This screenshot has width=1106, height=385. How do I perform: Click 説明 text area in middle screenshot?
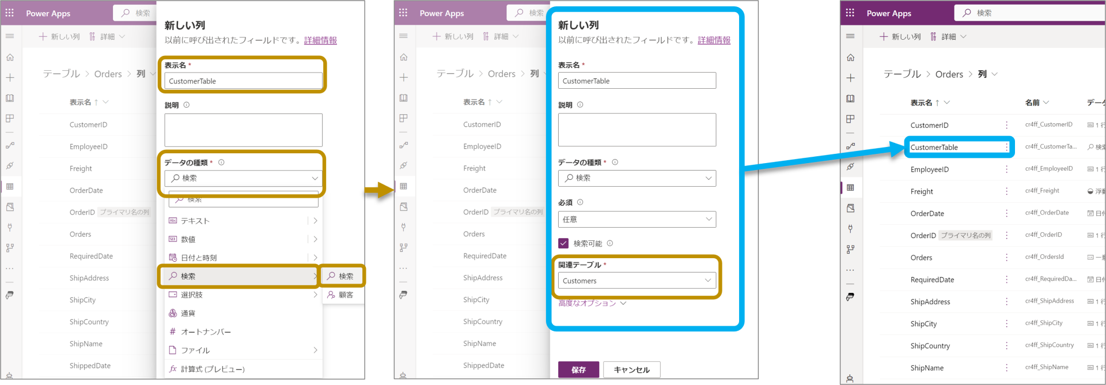637,130
